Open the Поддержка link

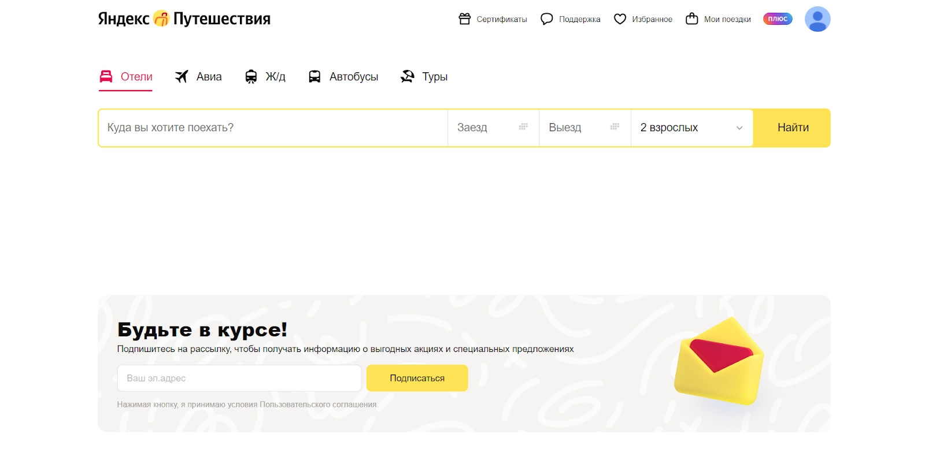click(571, 19)
